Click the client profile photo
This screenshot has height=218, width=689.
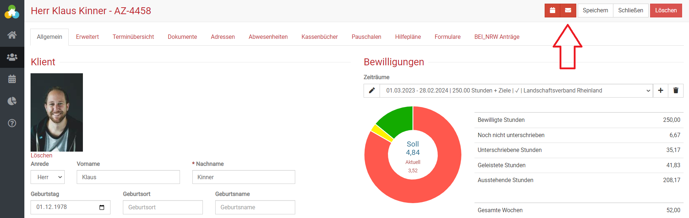[57, 112]
